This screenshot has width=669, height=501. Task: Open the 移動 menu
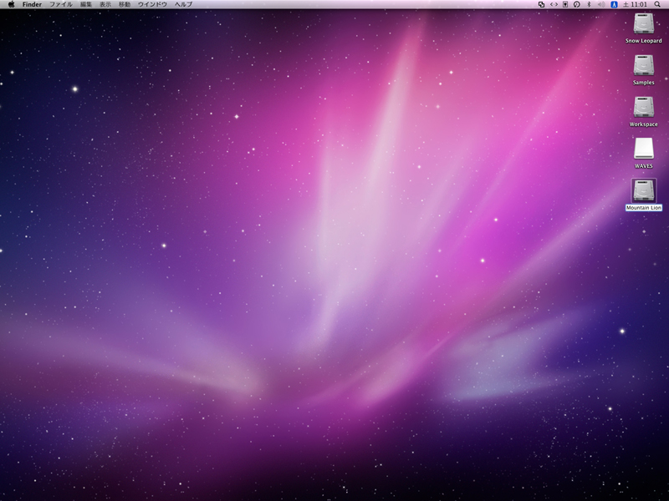pyautogui.click(x=125, y=4)
